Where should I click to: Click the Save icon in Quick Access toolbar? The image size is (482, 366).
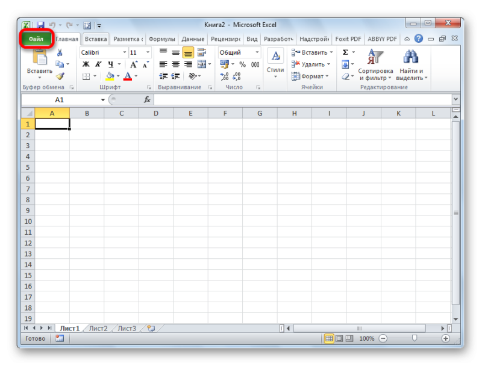point(40,25)
